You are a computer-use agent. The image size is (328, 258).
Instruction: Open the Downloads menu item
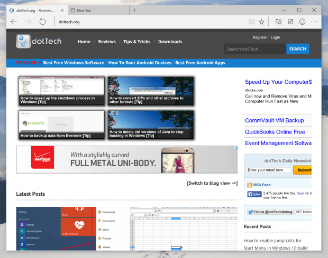click(x=170, y=42)
